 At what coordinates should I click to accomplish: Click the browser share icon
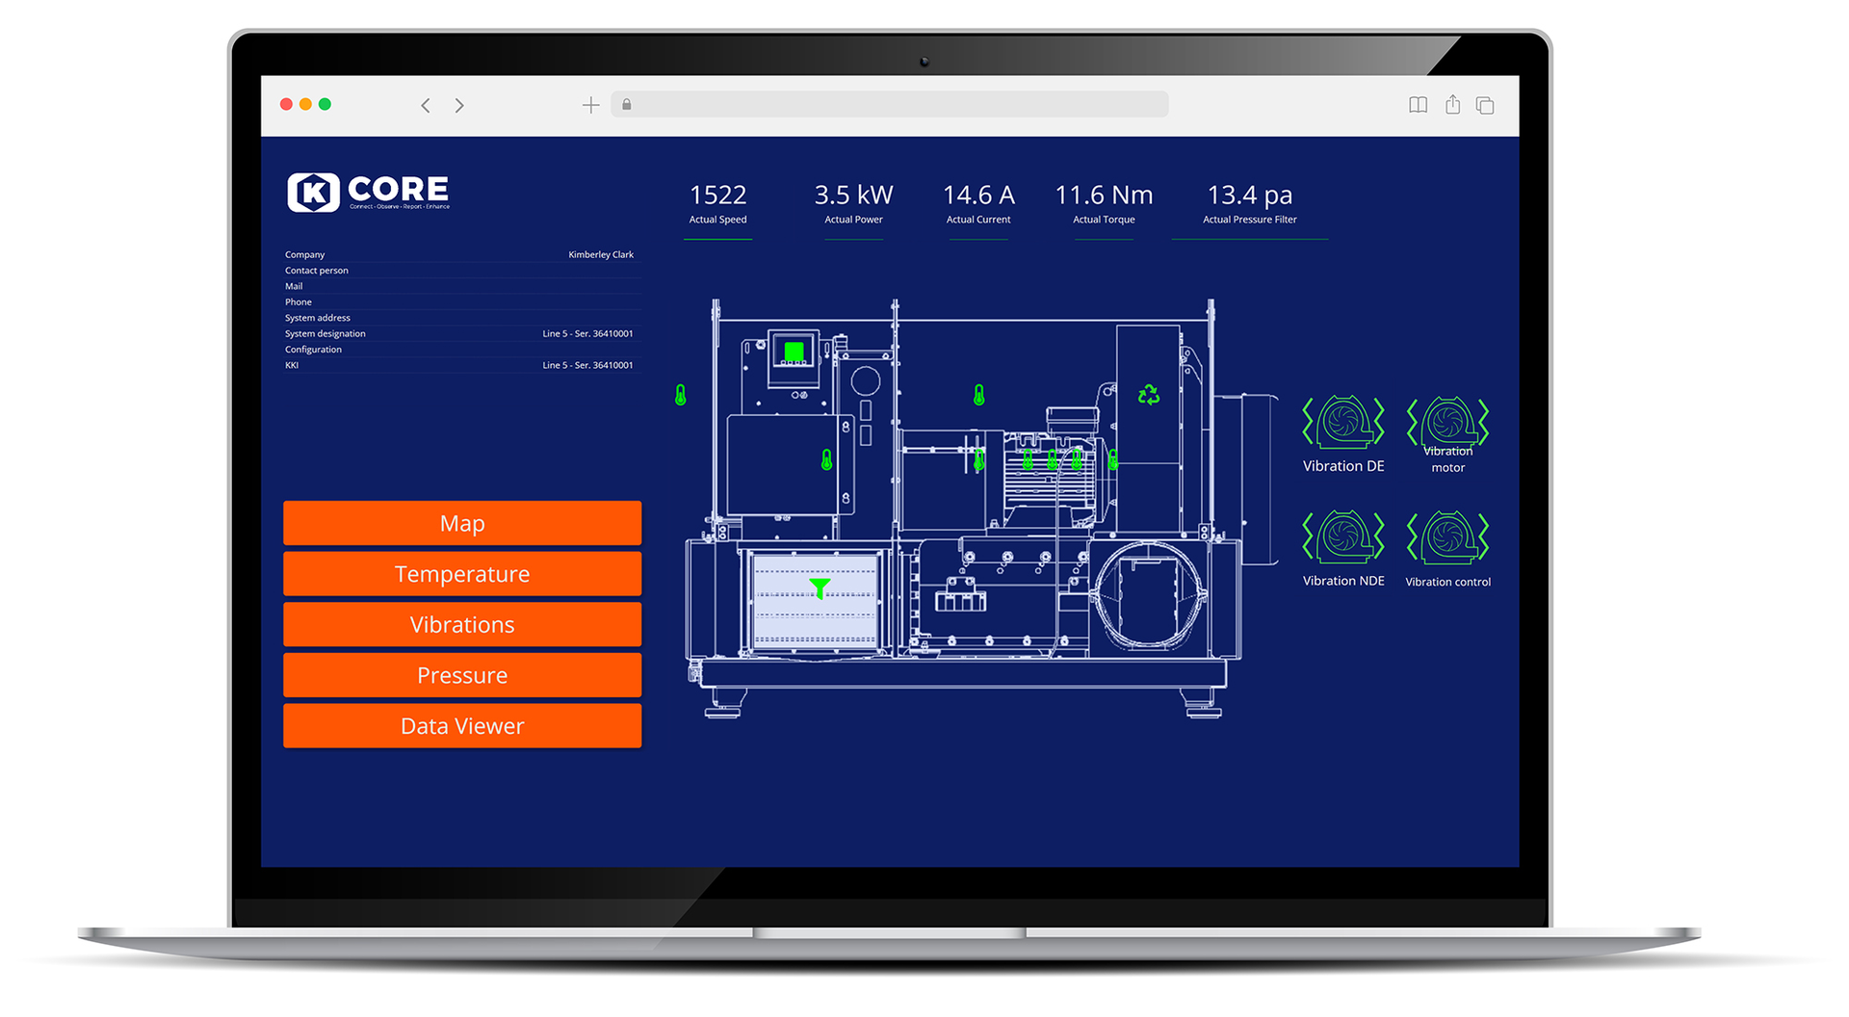1452,104
